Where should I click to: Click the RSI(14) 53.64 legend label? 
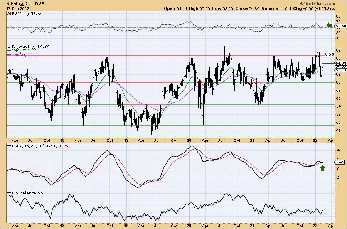(x=27, y=14)
